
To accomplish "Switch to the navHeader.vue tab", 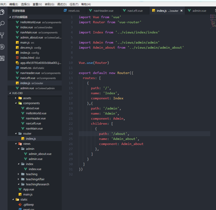I will click(101, 11).
